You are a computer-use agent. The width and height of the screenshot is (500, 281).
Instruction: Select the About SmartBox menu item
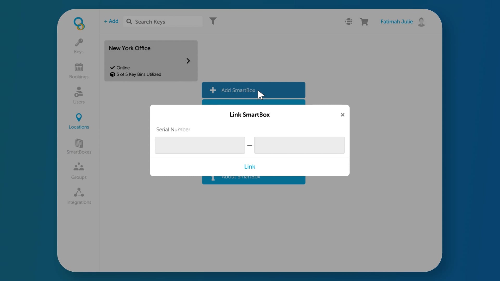tap(253, 180)
